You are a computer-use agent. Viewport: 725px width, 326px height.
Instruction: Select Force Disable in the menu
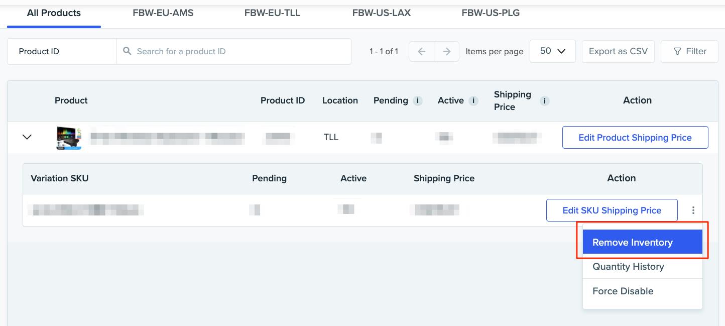pyautogui.click(x=623, y=291)
